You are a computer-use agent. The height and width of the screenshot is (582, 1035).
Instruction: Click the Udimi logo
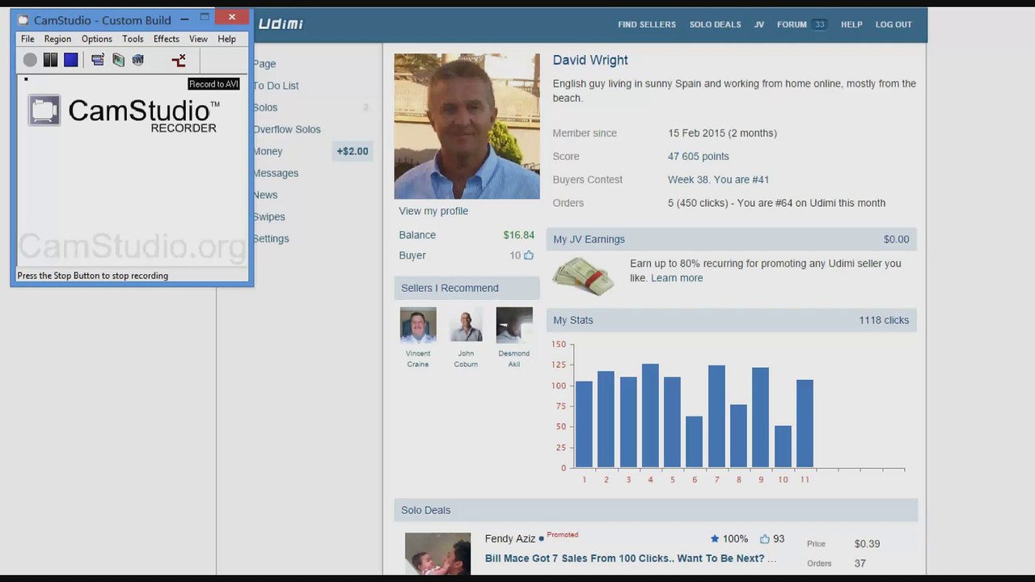281,24
